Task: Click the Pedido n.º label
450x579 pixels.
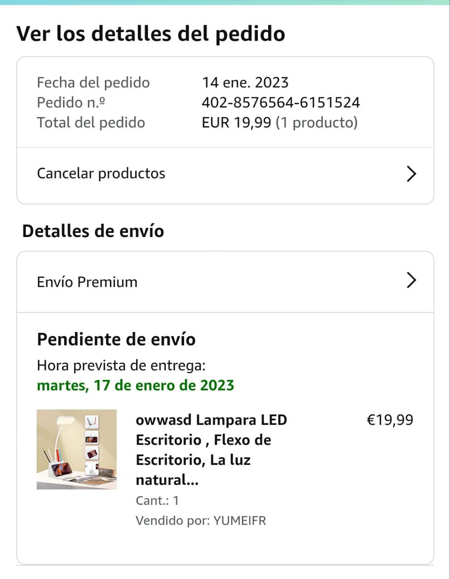Action: pos(71,103)
